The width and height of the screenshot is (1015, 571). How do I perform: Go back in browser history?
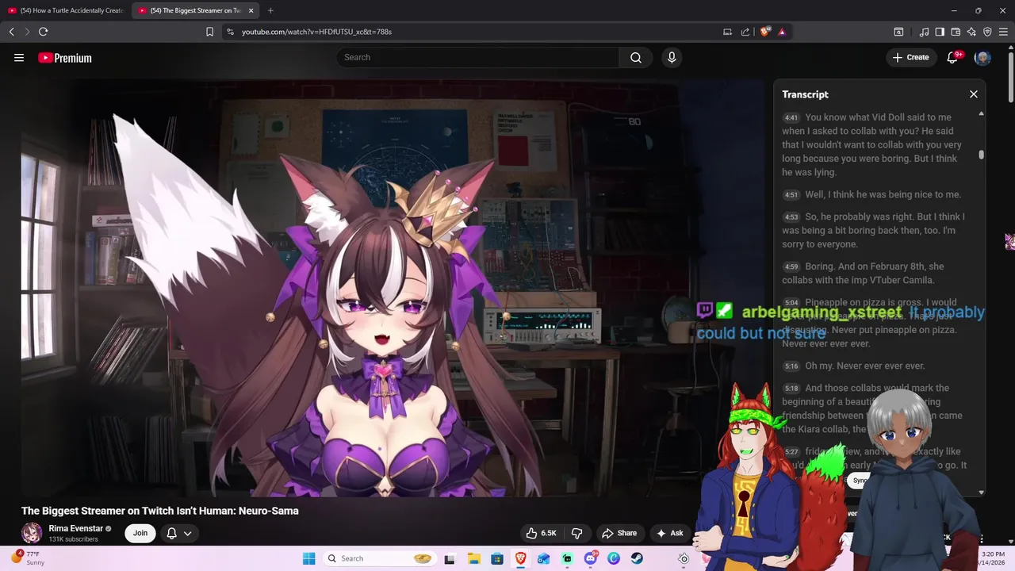coord(11,32)
